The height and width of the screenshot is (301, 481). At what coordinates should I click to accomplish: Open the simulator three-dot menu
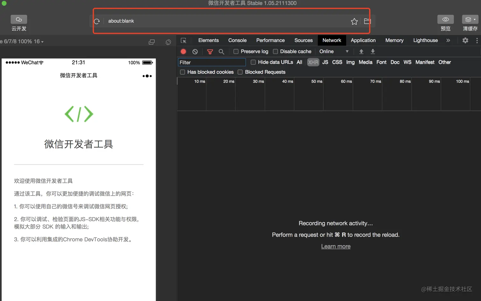(147, 76)
